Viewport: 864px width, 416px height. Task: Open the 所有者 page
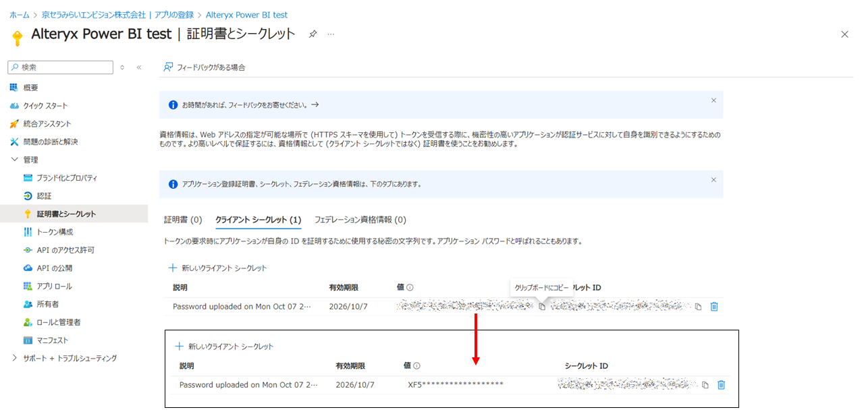47,304
